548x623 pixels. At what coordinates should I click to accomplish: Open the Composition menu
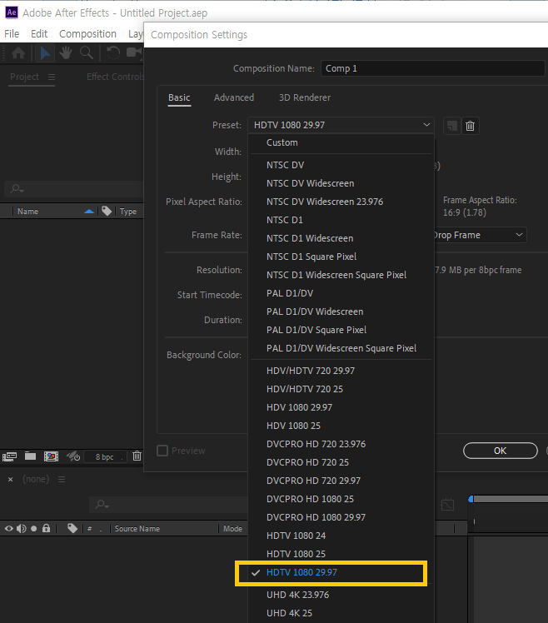coord(87,34)
